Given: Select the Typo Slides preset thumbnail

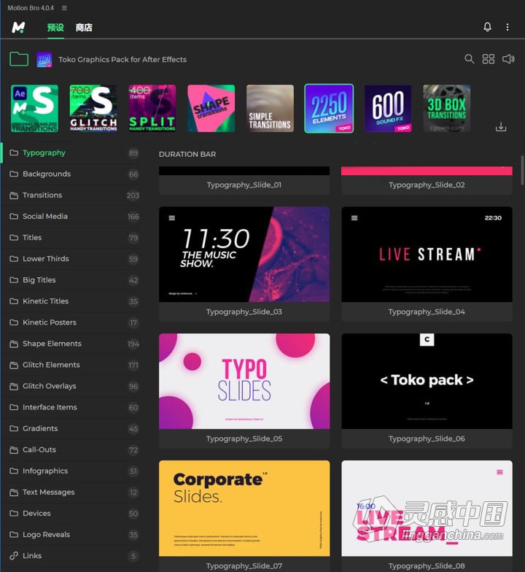Looking at the screenshot, I should 244,381.
